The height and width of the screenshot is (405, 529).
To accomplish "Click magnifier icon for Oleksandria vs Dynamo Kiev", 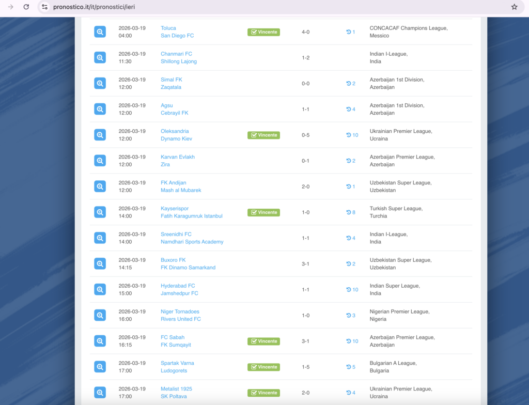I will pyautogui.click(x=100, y=135).
